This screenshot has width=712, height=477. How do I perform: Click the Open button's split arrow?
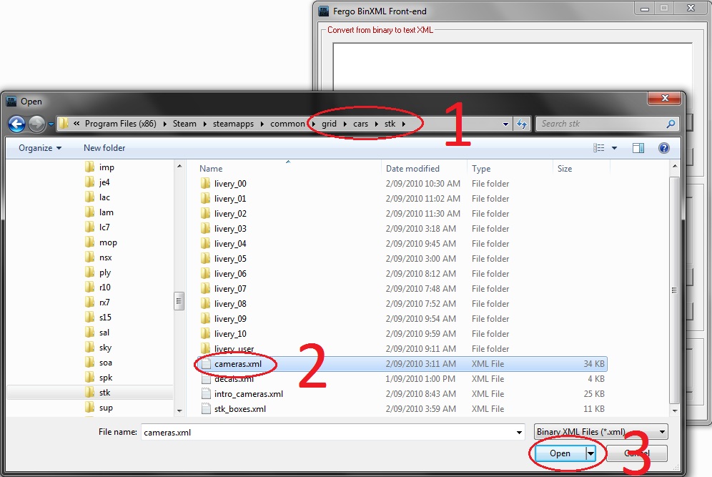[x=590, y=453]
